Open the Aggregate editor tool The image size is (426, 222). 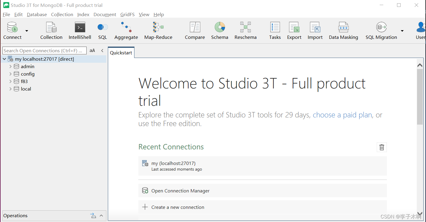point(126,30)
